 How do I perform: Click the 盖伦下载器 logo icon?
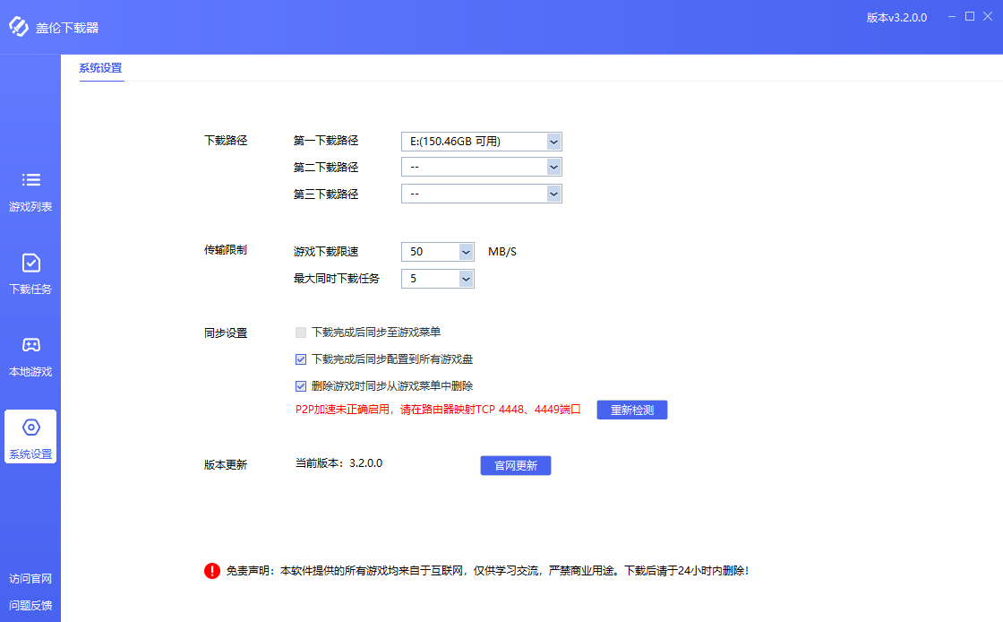[20, 28]
